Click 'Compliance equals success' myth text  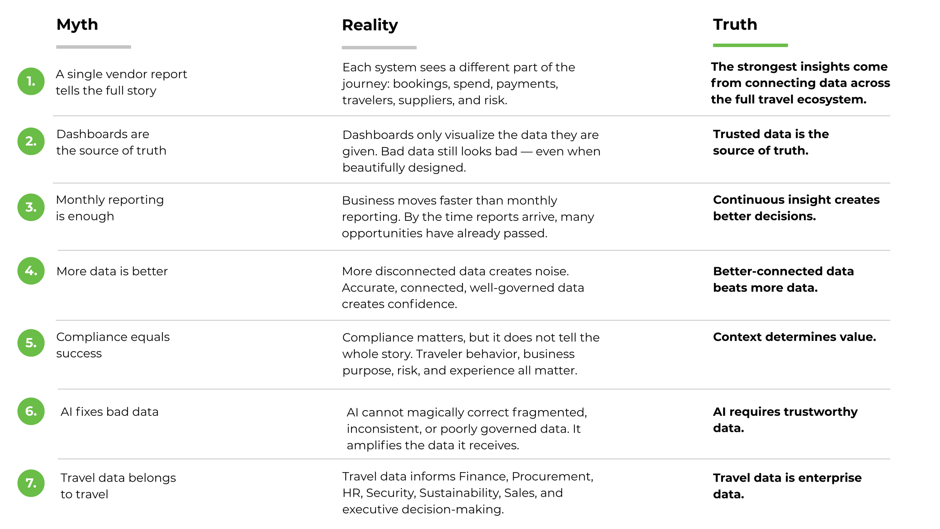(x=113, y=345)
